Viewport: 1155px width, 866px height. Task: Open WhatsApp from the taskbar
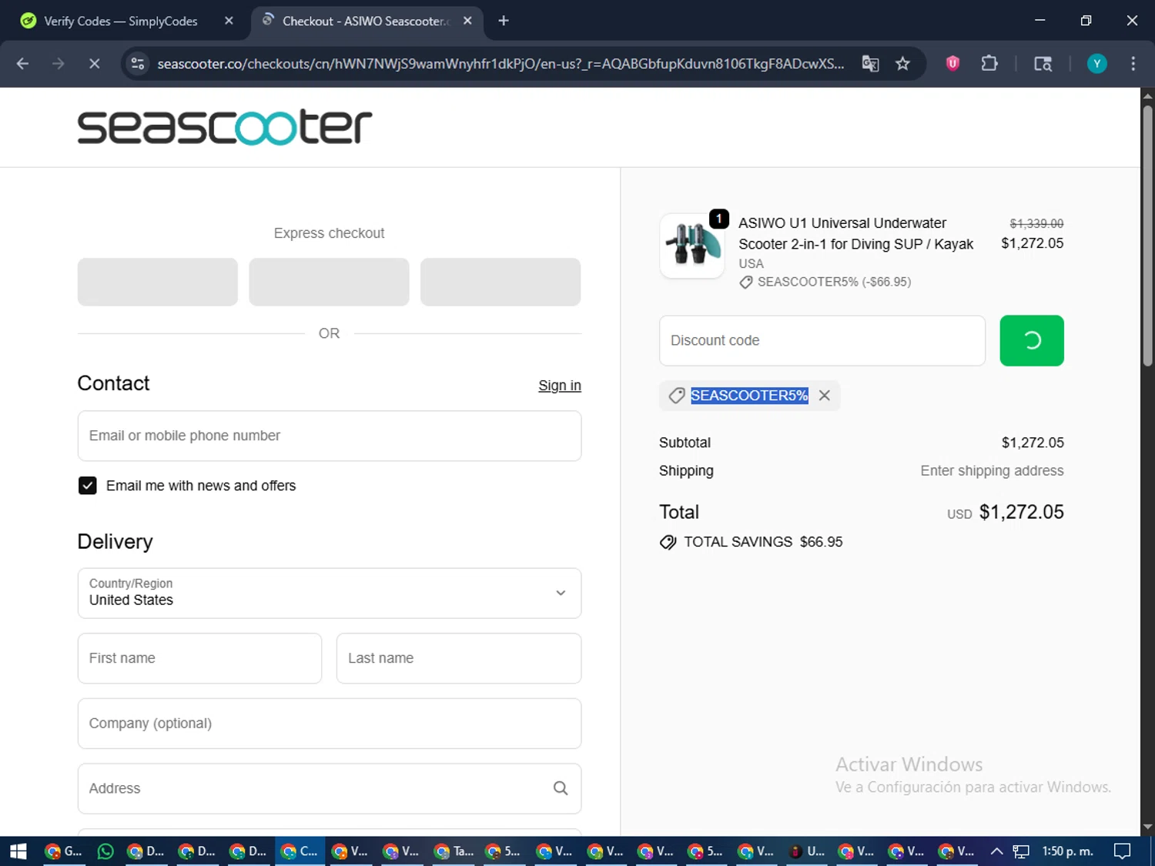tap(105, 851)
